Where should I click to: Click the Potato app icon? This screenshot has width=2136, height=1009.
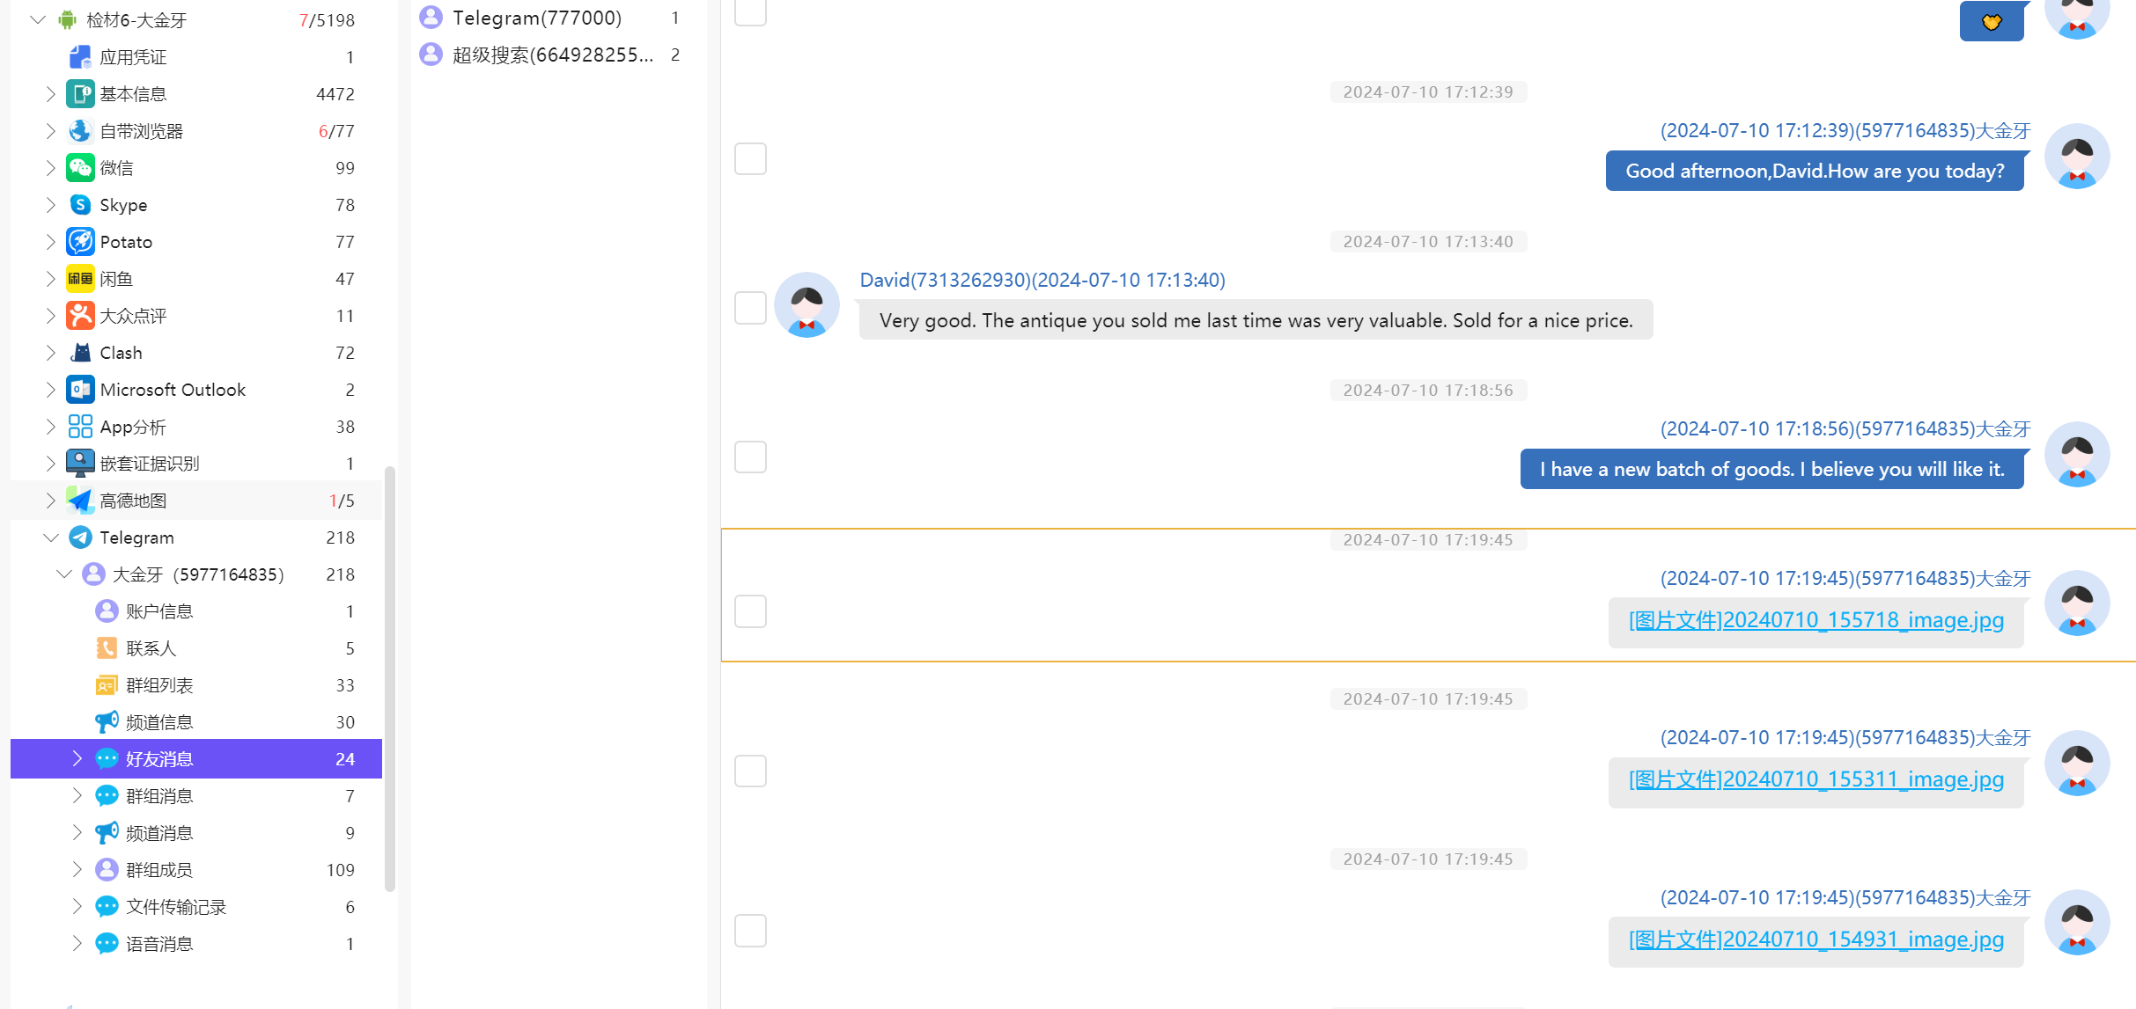[x=80, y=242]
